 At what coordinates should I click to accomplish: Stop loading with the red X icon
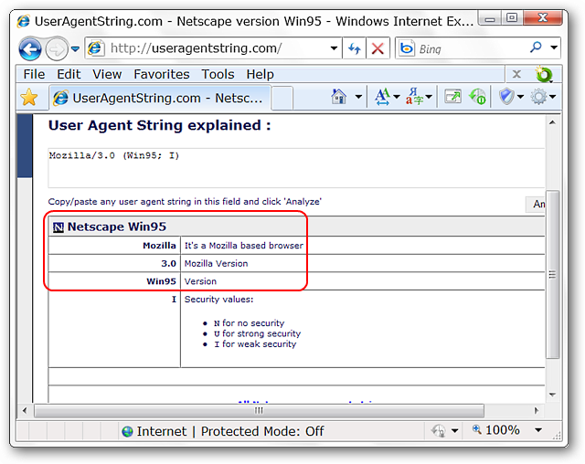click(x=378, y=48)
